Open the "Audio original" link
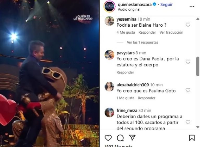200x147 pixels. tap(129, 9)
